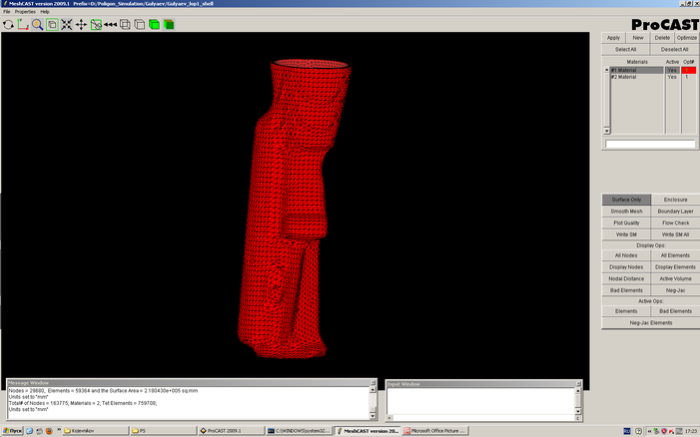Switch to dark green shaded cube display
This screenshot has width=700, height=437.
pyautogui.click(x=169, y=25)
